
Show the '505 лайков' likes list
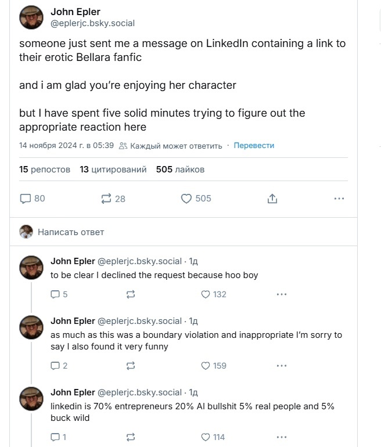pyautogui.click(x=180, y=170)
